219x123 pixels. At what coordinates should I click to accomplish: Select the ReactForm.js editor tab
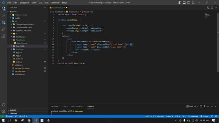pyautogui.click(x=59, y=8)
